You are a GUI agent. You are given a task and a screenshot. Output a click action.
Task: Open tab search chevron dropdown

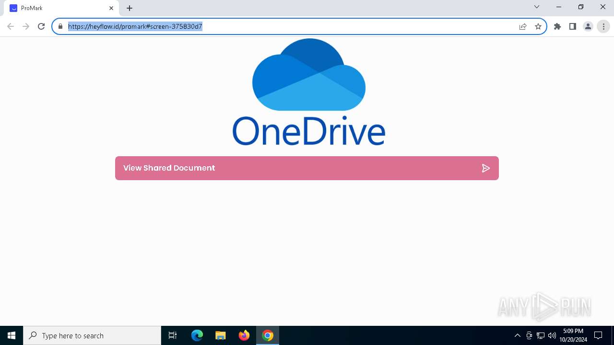(x=537, y=7)
